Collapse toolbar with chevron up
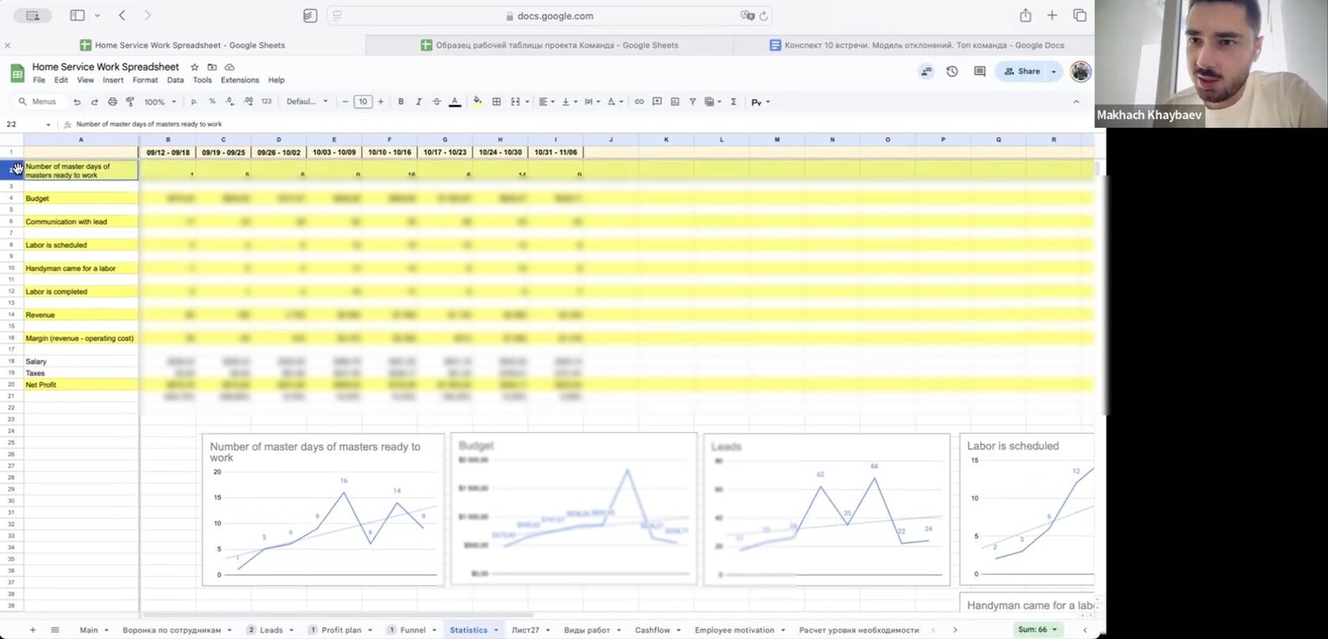The image size is (1328, 639). 1076,102
